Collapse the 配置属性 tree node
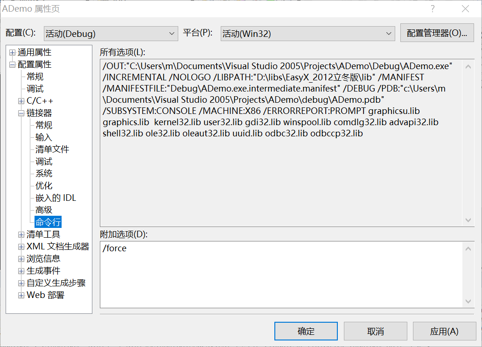The height and width of the screenshot is (347, 482). [x=12, y=64]
